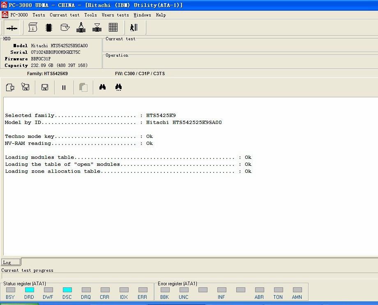The image size is (378, 305).
Task: Open the Users tests menu
Action: pos(115,15)
